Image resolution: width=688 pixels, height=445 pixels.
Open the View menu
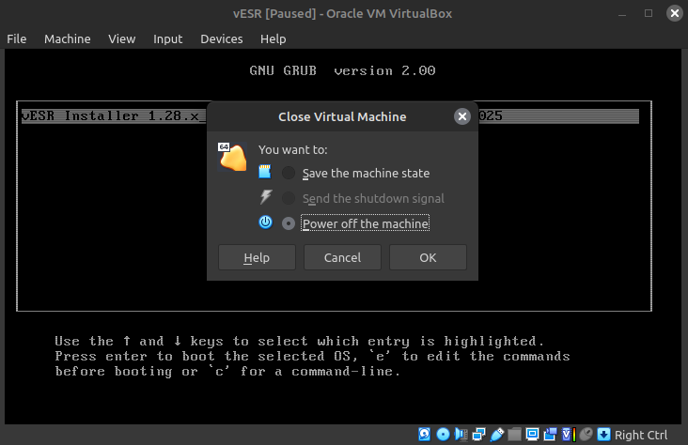coord(121,39)
